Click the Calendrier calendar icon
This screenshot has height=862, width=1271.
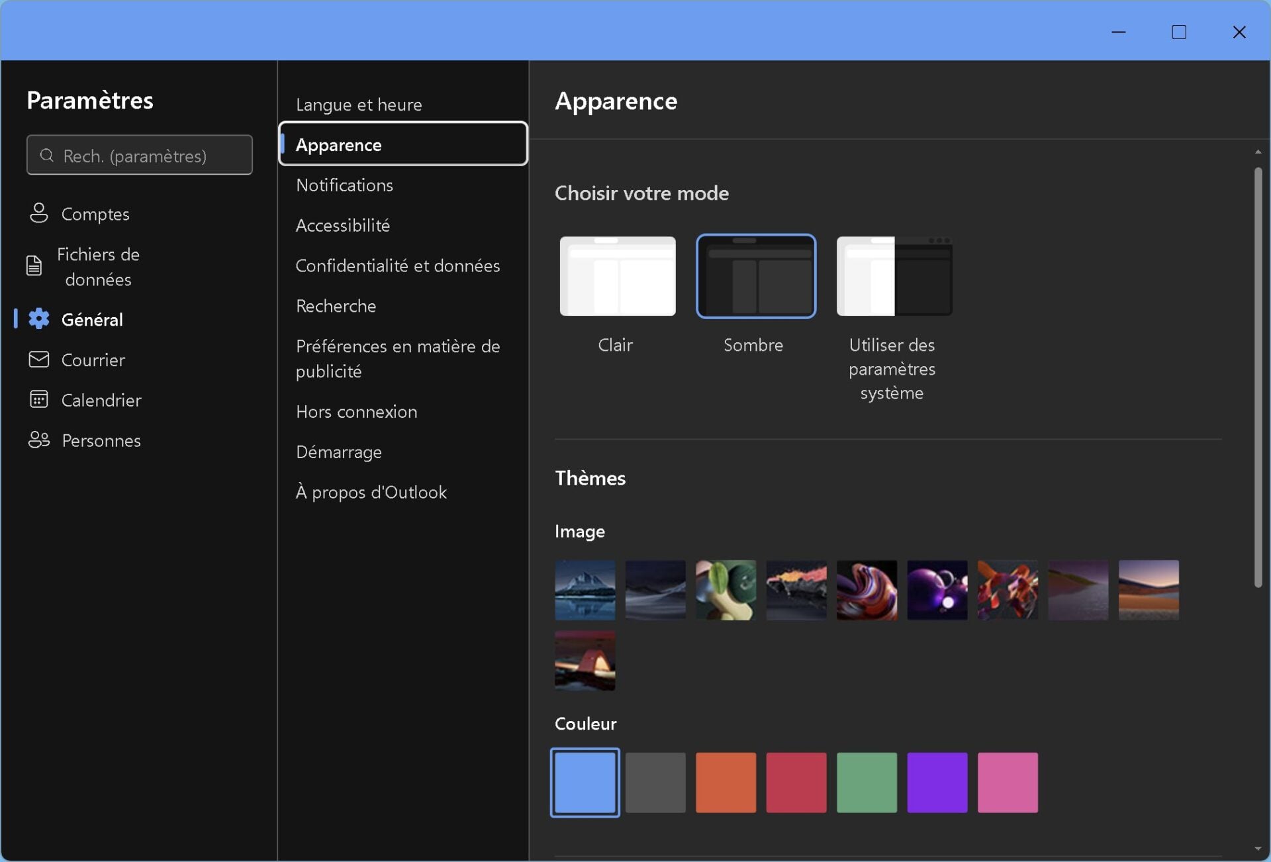coord(39,399)
